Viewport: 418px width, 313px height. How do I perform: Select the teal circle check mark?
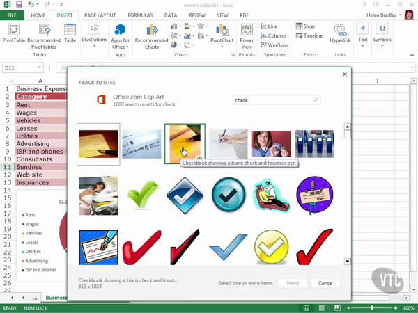tap(229, 195)
